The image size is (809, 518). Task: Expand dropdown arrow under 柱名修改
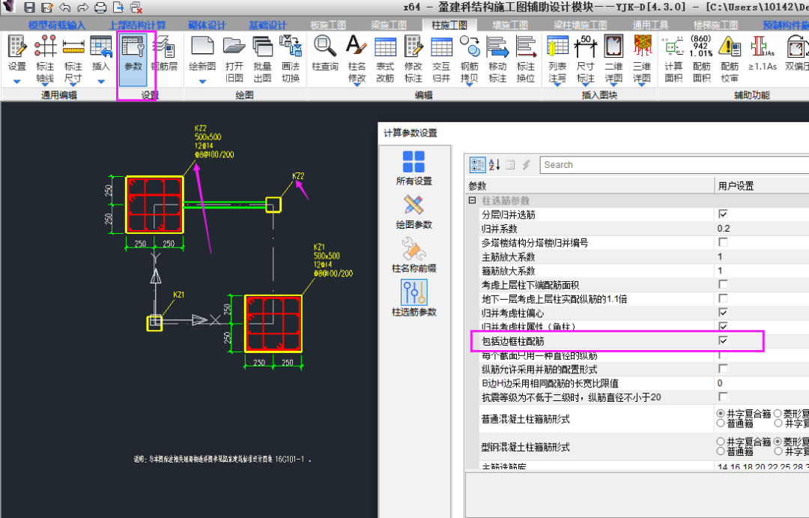(x=357, y=85)
